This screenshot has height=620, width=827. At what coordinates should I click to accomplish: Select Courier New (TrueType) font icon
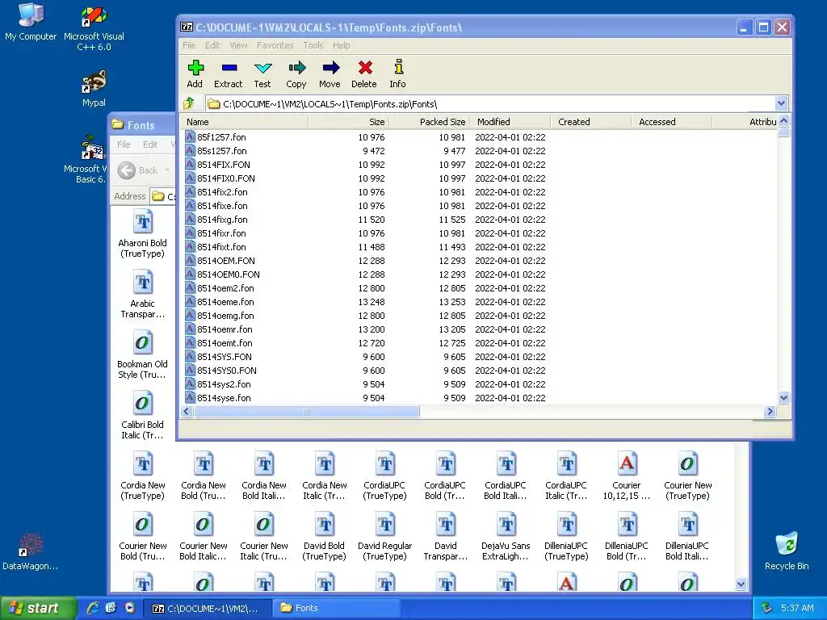(x=688, y=476)
